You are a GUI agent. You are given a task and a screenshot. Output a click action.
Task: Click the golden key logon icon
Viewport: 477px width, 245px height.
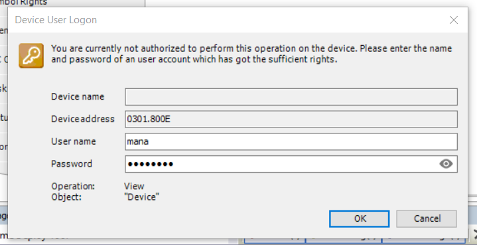click(31, 56)
